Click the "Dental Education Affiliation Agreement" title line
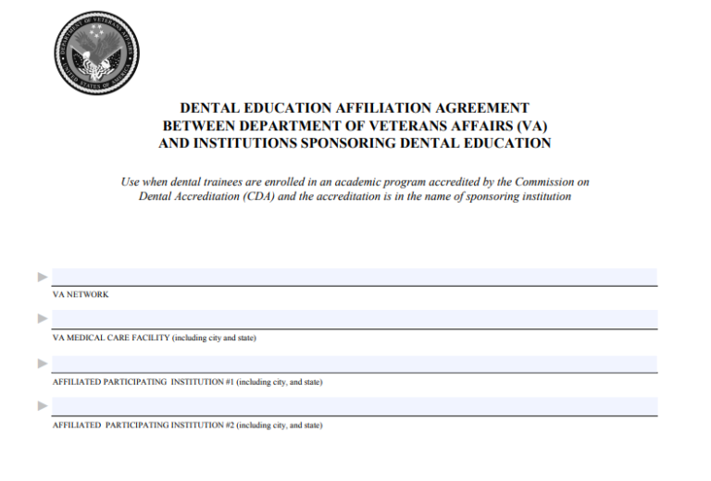This screenshot has height=481, width=711. click(355, 108)
